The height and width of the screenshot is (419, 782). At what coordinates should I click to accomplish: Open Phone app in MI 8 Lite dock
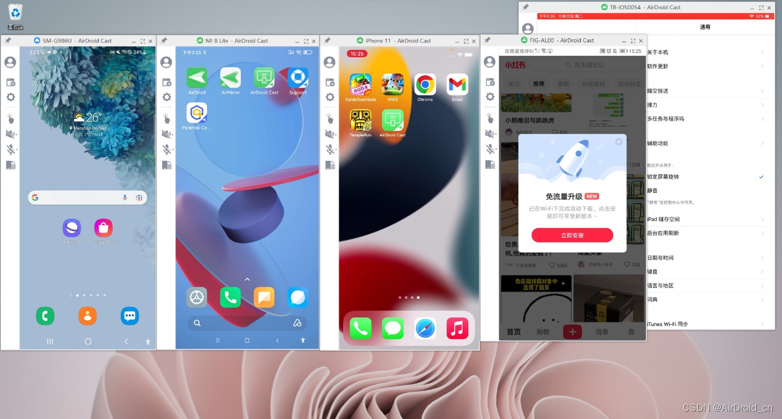point(230,298)
